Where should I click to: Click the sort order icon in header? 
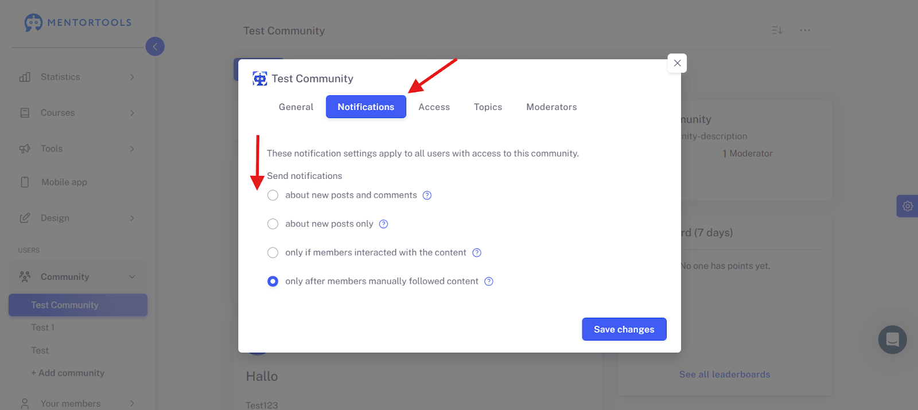[777, 30]
